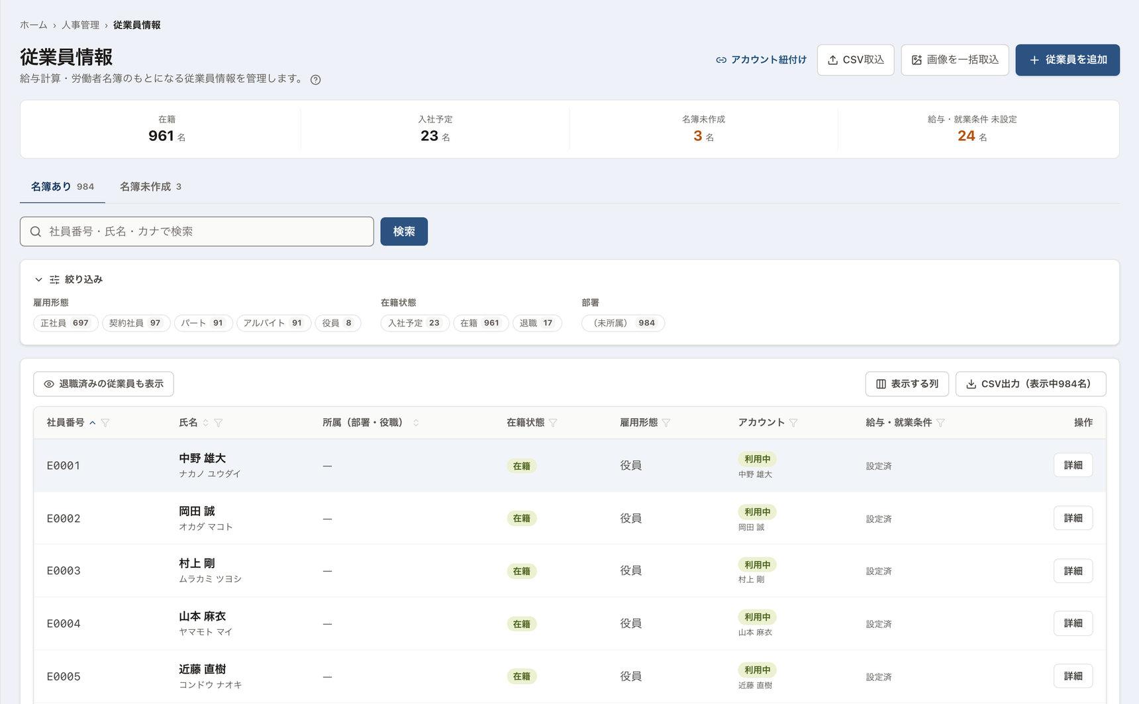Go to ホーム breadcrumb

(33, 25)
